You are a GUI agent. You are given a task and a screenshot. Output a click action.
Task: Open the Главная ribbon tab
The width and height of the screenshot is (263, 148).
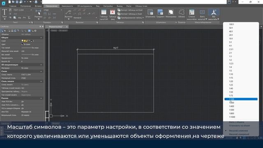click(x=13, y=6)
